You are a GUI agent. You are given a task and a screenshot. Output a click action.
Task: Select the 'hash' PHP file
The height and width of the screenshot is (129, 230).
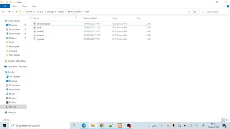(x=90, y=28)
